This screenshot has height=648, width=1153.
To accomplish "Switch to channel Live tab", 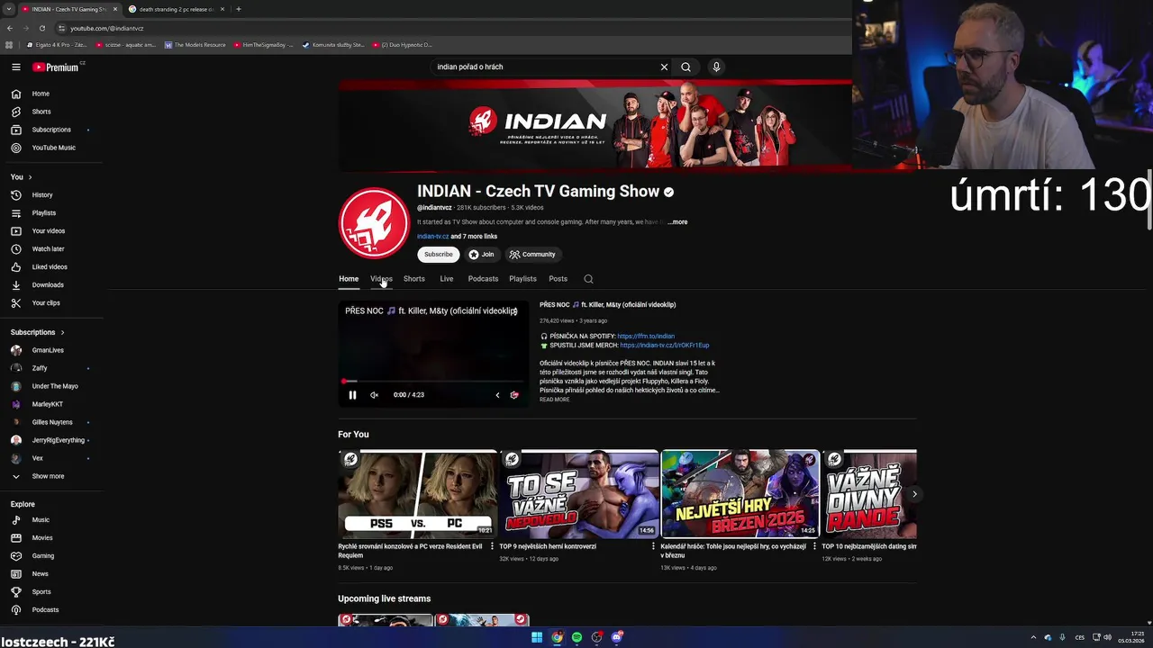I will click(447, 279).
